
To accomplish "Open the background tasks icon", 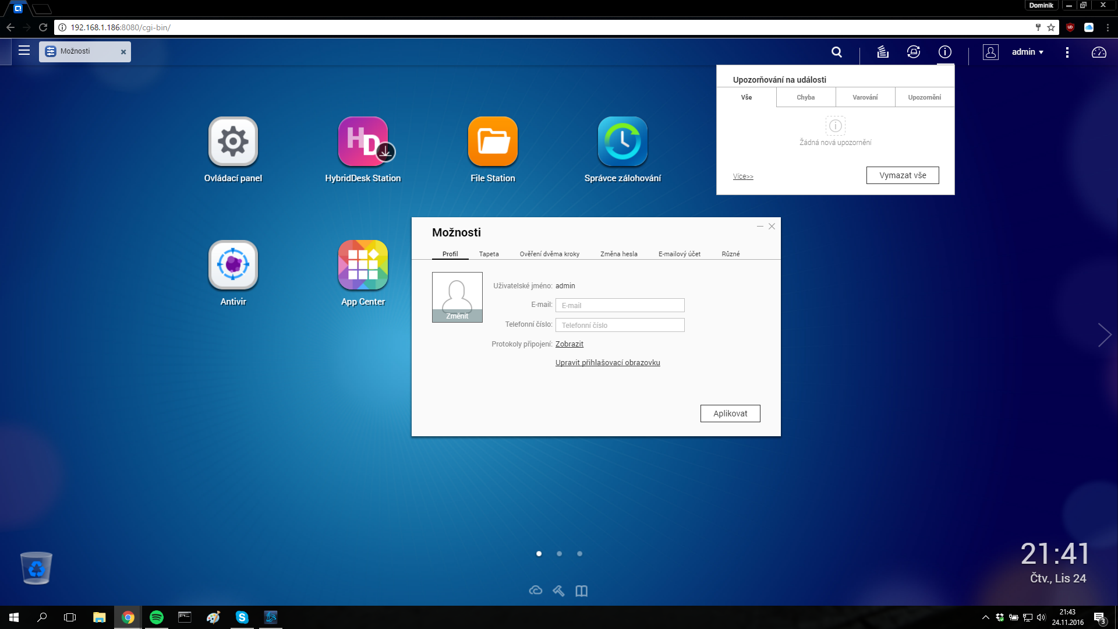I will 883,52.
